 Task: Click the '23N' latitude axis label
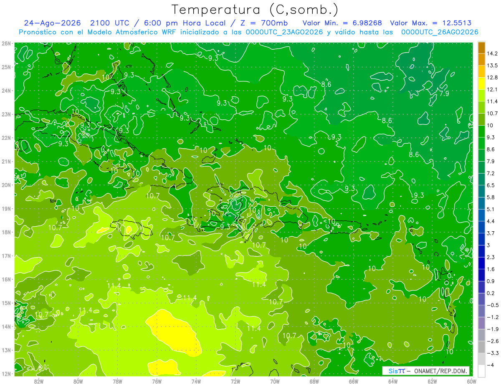tap(6, 114)
